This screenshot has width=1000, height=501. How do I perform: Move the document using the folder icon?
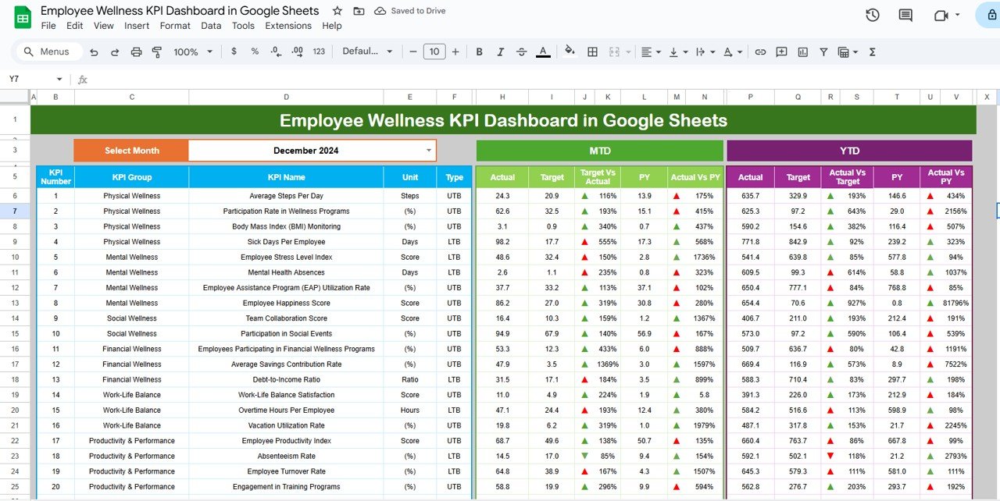click(x=359, y=11)
